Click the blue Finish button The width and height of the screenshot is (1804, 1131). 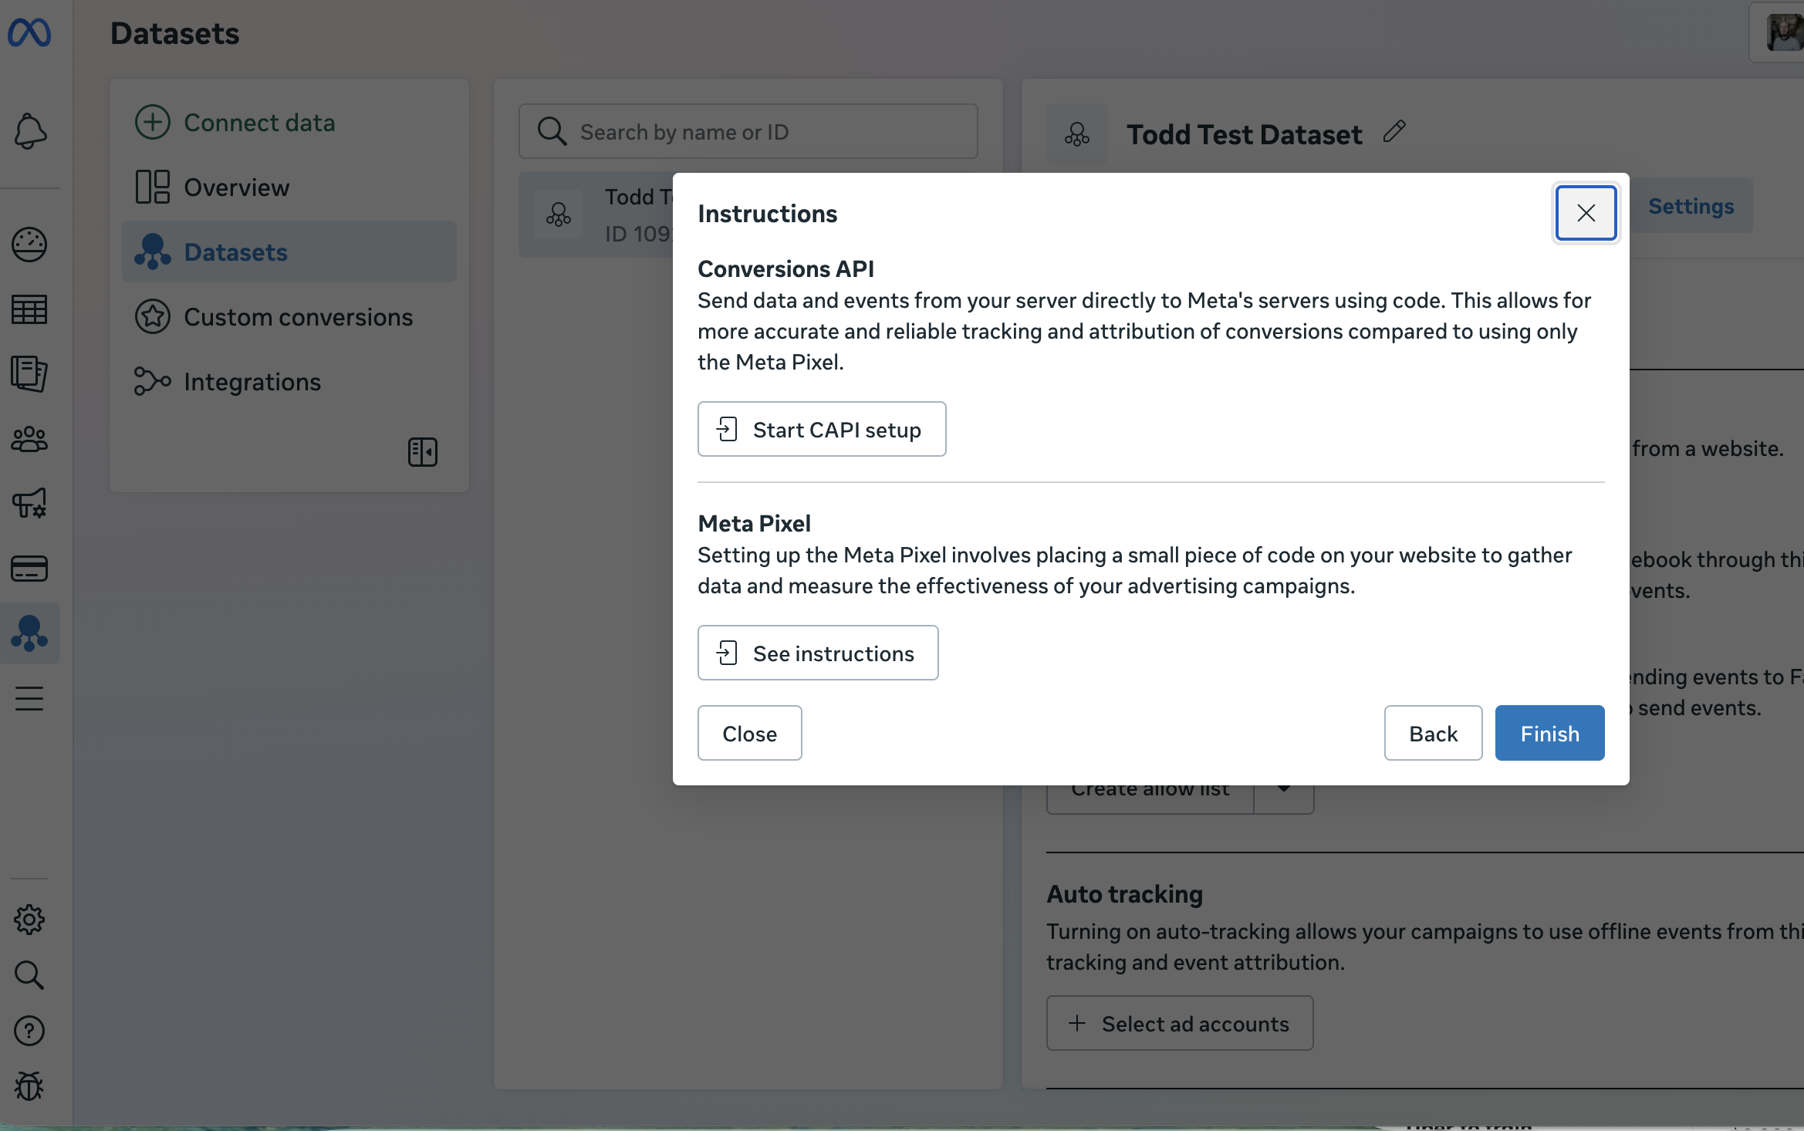(x=1549, y=733)
